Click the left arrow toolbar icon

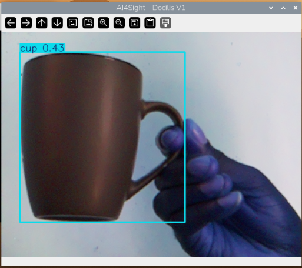point(11,23)
